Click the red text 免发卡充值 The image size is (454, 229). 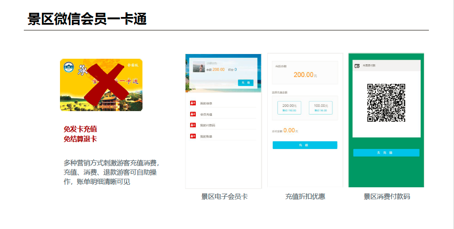[x=80, y=129]
